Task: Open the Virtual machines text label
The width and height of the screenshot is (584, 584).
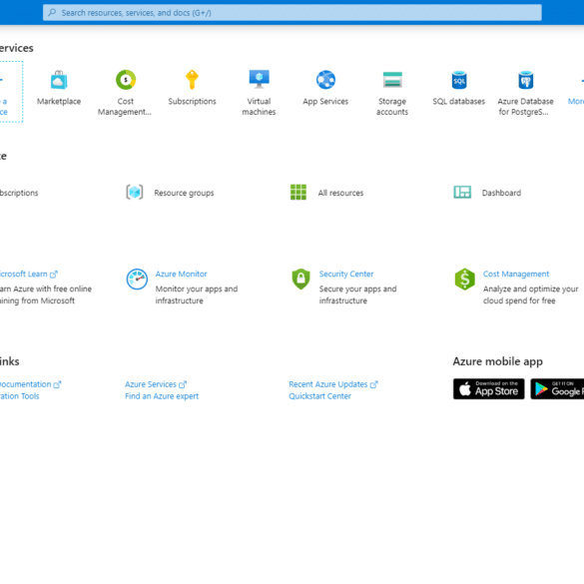Action: point(259,107)
